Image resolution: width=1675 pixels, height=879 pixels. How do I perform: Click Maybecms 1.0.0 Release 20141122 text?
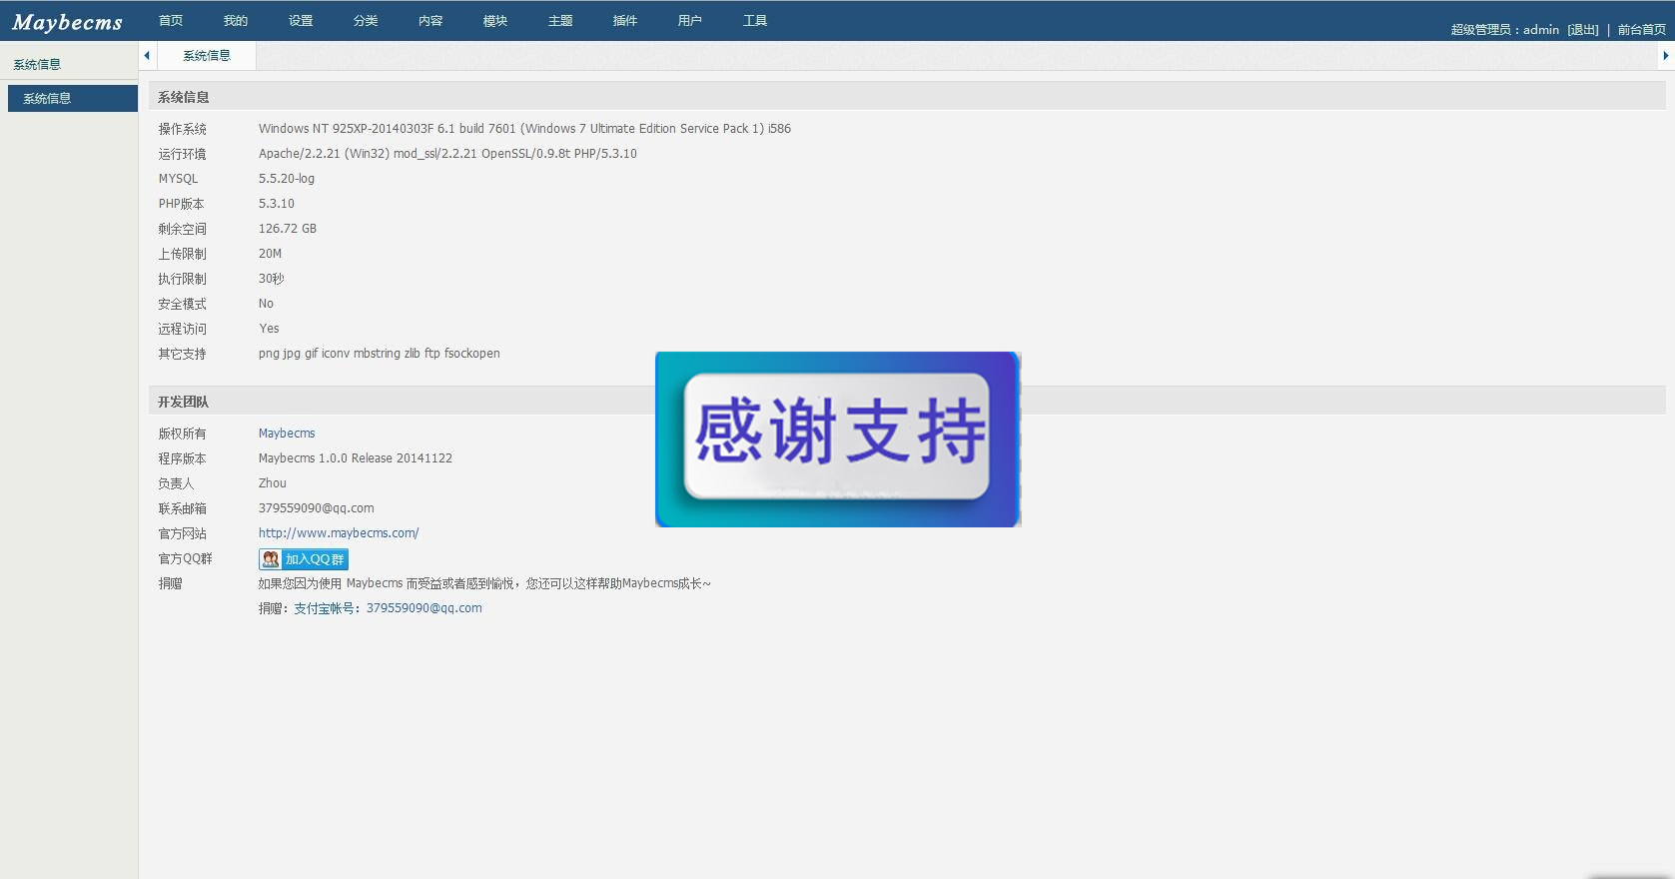[356, 458]
